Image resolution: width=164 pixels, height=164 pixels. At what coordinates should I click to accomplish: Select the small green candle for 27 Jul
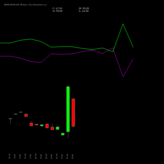point(63,134)
